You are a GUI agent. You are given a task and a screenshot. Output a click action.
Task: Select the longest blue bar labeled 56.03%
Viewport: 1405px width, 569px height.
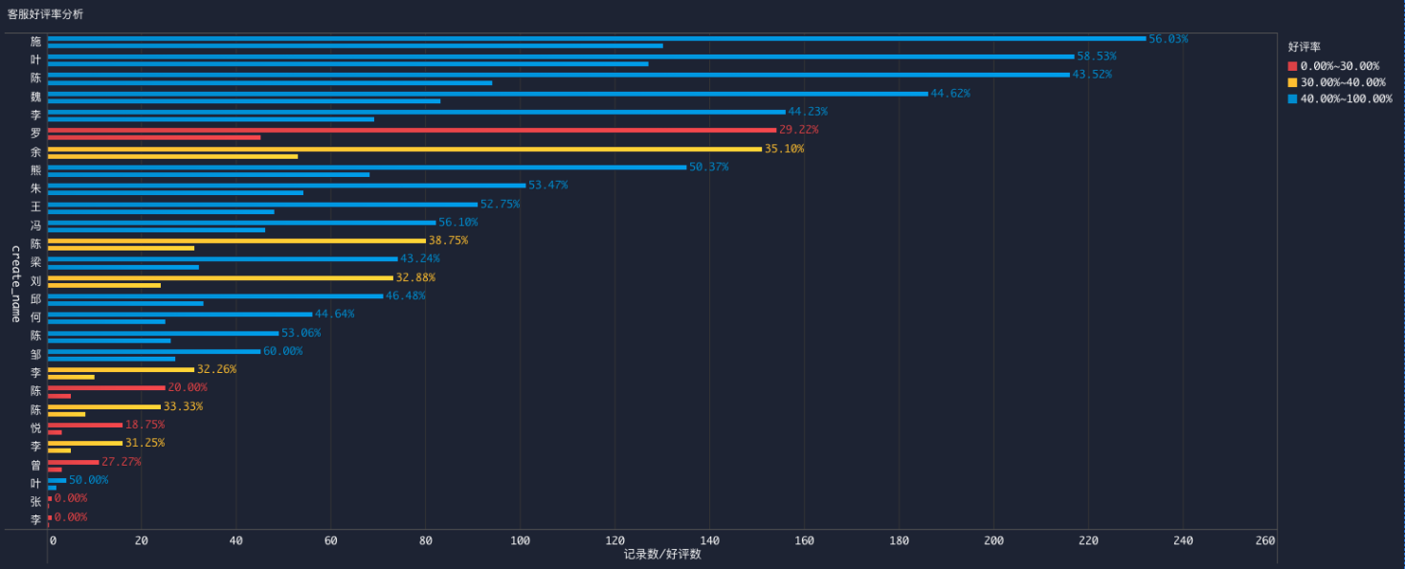coord(596,38)
